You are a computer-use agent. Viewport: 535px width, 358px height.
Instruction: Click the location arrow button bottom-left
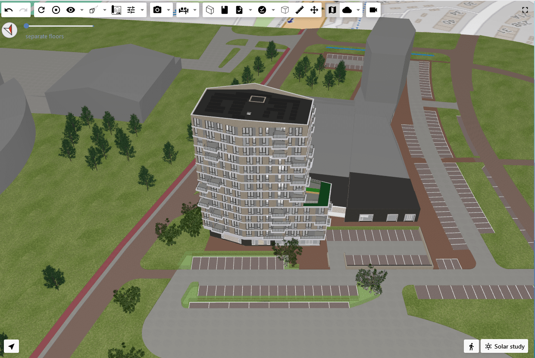pyautogui.click(x=12, y=346)
